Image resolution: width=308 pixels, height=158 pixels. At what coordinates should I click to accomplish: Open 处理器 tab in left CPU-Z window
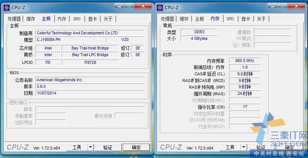pyautogui.click(x=14, y=19)
